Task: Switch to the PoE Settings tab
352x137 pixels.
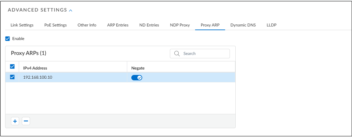Action: pos(56,25)
